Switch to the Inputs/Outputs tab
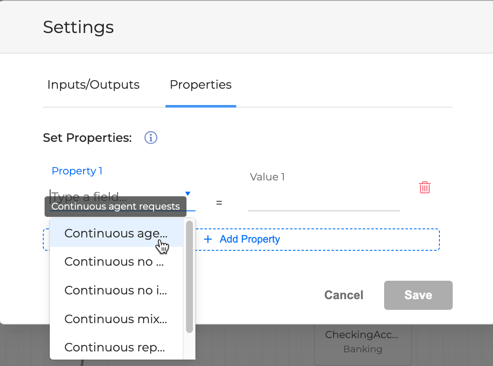This screenshot has width=493, height=366. point(93,84)
